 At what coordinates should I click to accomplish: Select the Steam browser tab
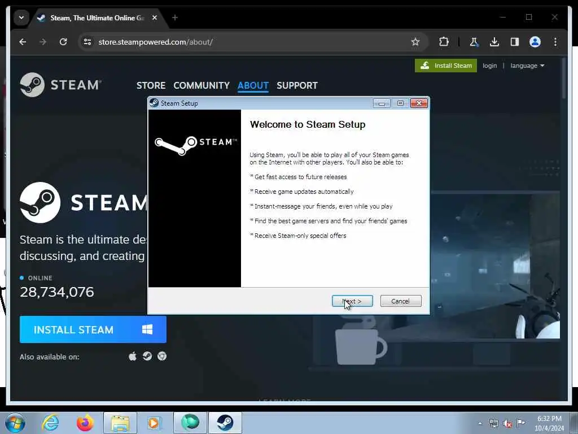[97, 18]
